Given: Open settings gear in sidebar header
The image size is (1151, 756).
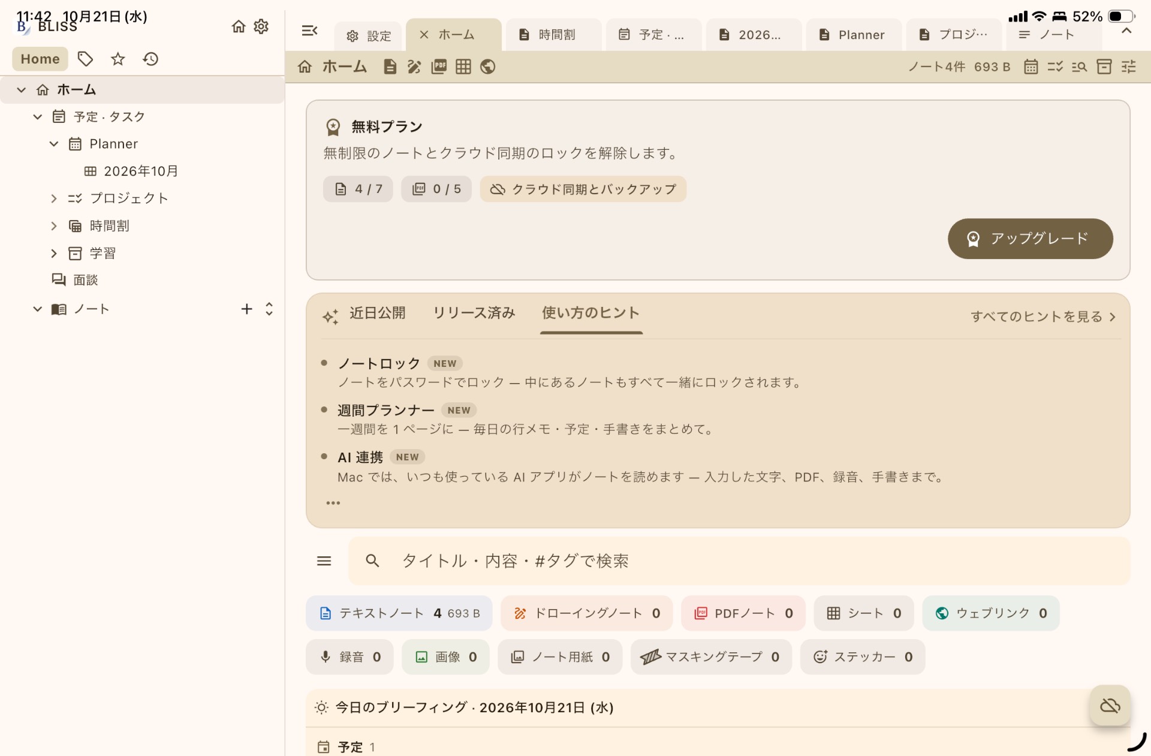Looking at the screenshot, I should 261,26.
